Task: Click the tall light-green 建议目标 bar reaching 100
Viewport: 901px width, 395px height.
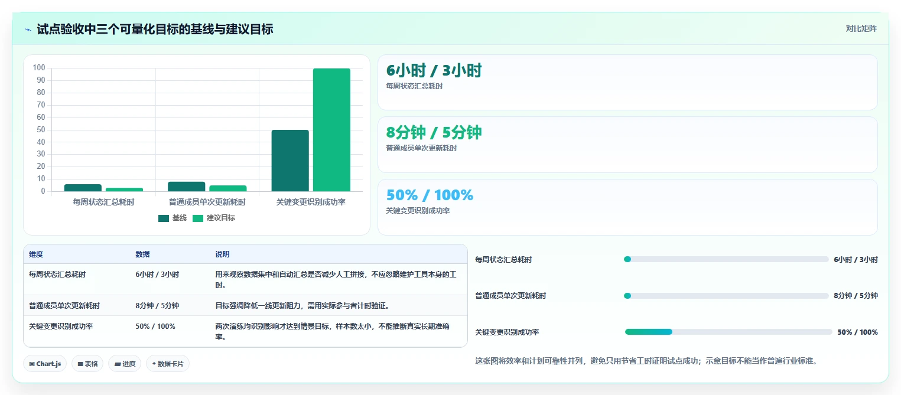Action: (331, 130)
